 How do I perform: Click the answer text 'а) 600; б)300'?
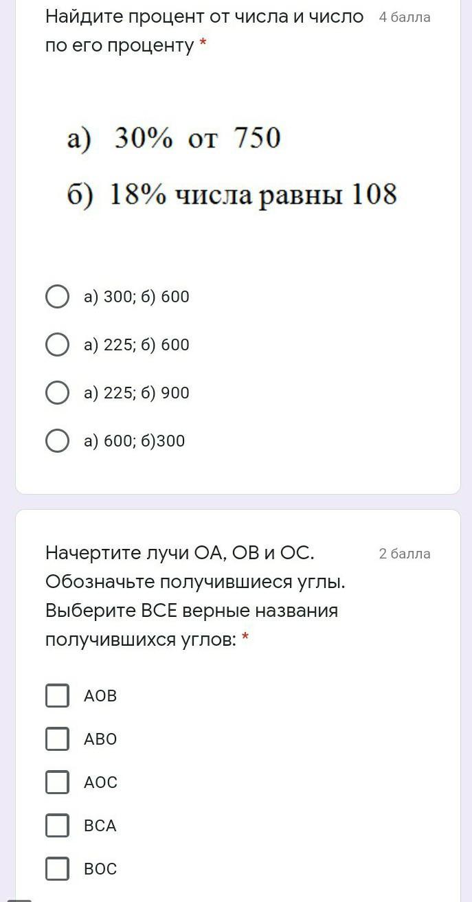pyautogui.click(x=135, y=441)
